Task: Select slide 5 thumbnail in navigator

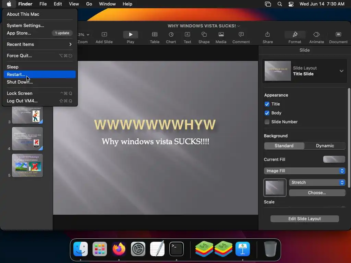Action: click(x=27, y=165)
